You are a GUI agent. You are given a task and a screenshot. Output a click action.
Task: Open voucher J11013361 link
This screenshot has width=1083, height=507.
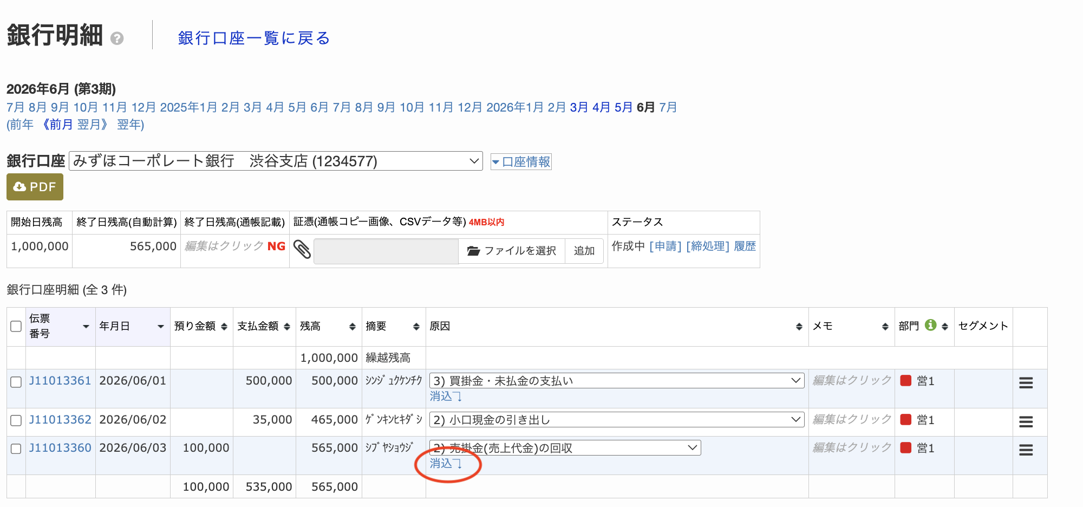pyautogui.click(x=60, y=380)
